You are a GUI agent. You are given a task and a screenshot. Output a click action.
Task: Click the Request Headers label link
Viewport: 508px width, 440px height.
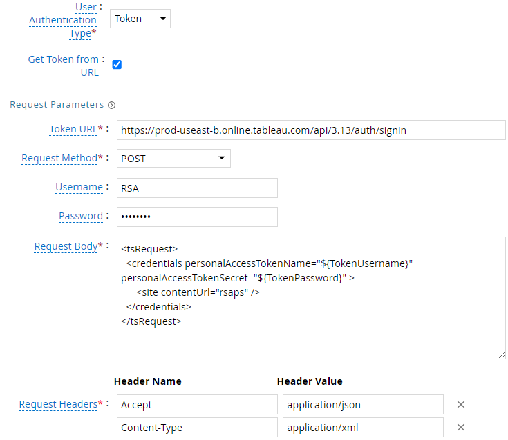pos(58,404)
